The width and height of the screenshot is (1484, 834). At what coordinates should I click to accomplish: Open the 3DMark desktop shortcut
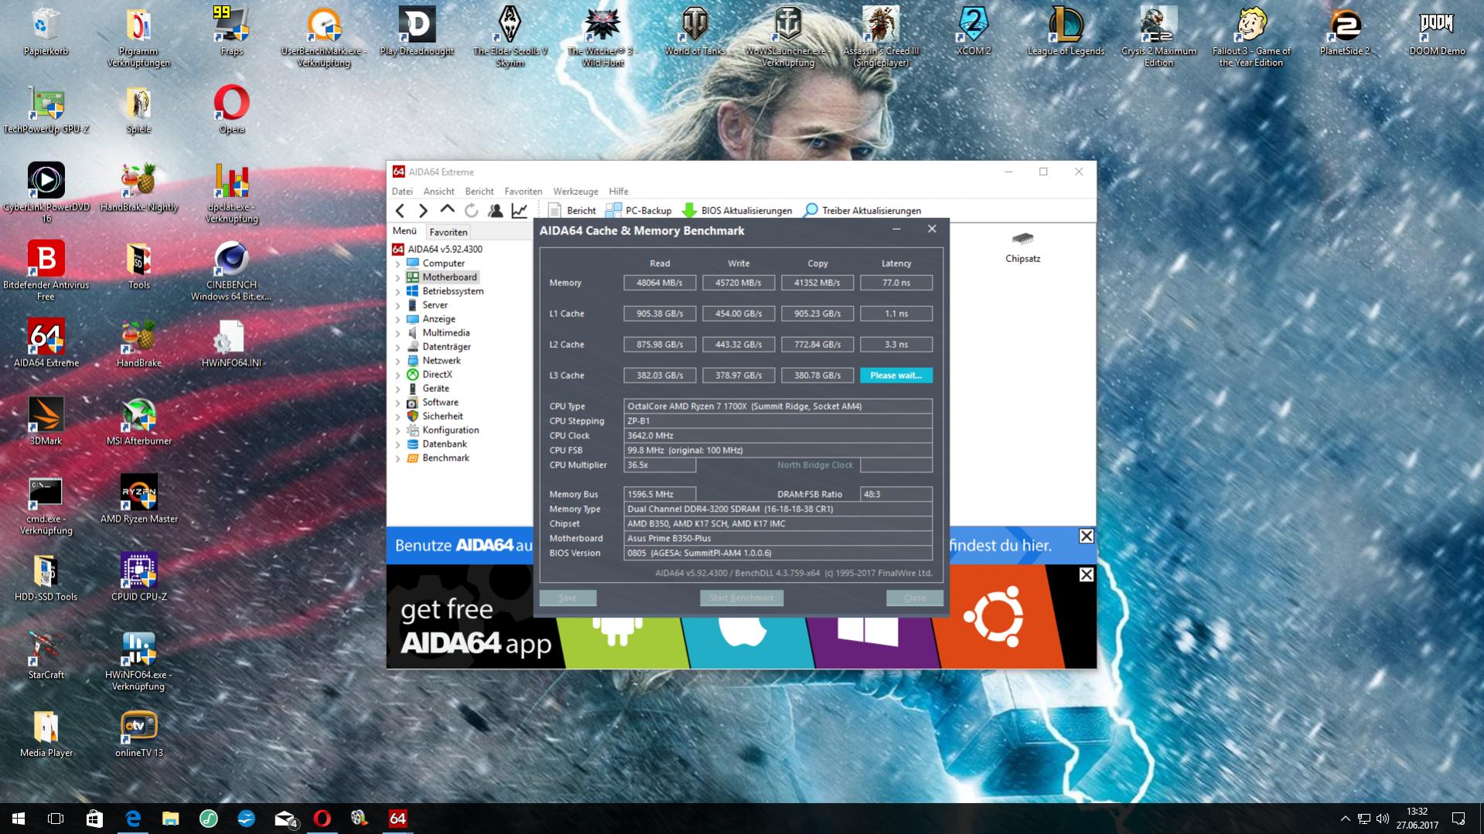(x=46, y=421)
